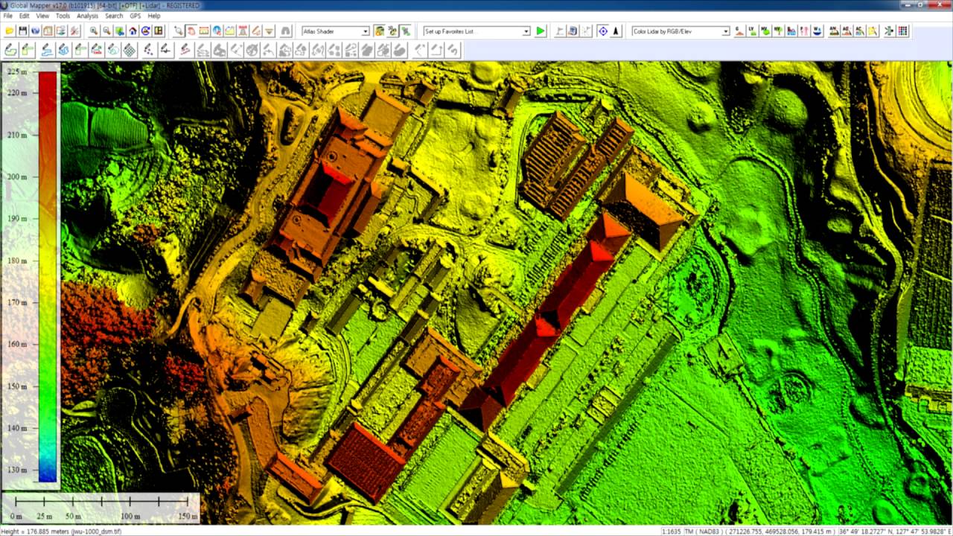953x536 pixels.
Task: Toggle Ground (G) lidar class filter
Action: click(x=739, y=31)
